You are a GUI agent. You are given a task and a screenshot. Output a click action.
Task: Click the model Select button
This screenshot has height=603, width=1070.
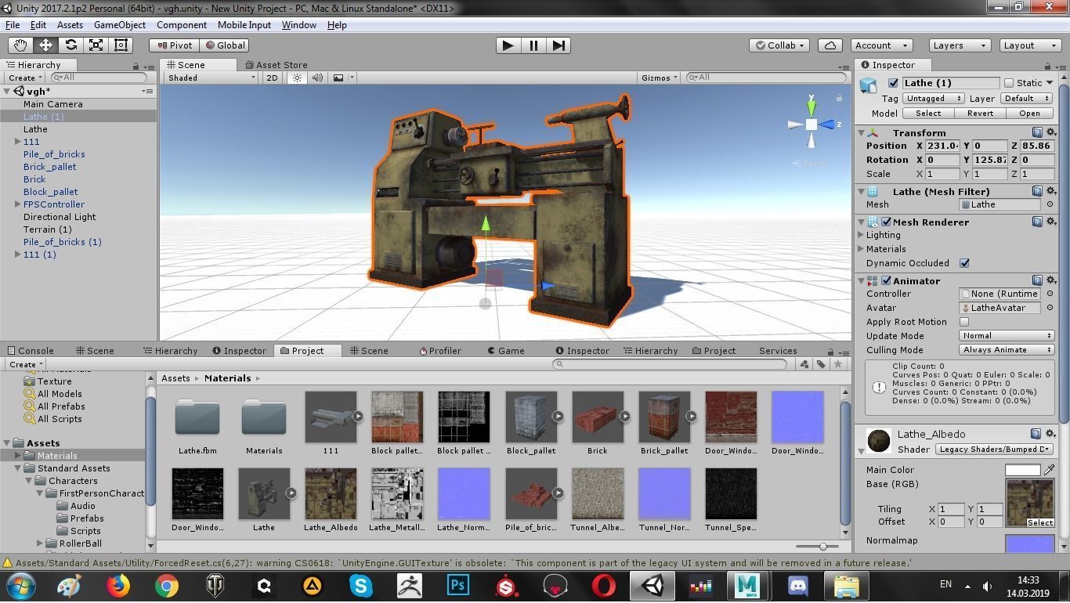click(928, 114)
